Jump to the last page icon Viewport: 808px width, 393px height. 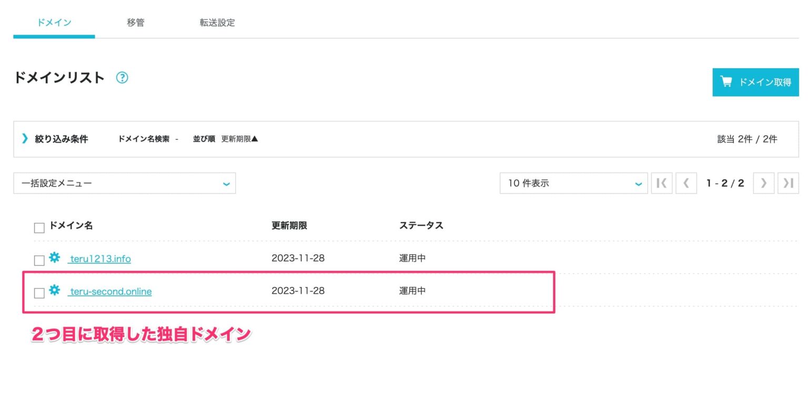point(788,183)
